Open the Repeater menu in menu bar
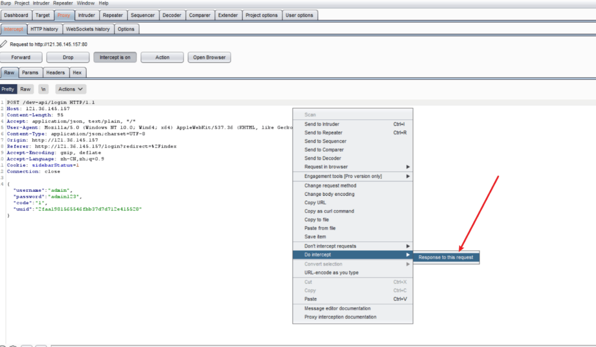 pyautogui.click(x=63, y=3)
